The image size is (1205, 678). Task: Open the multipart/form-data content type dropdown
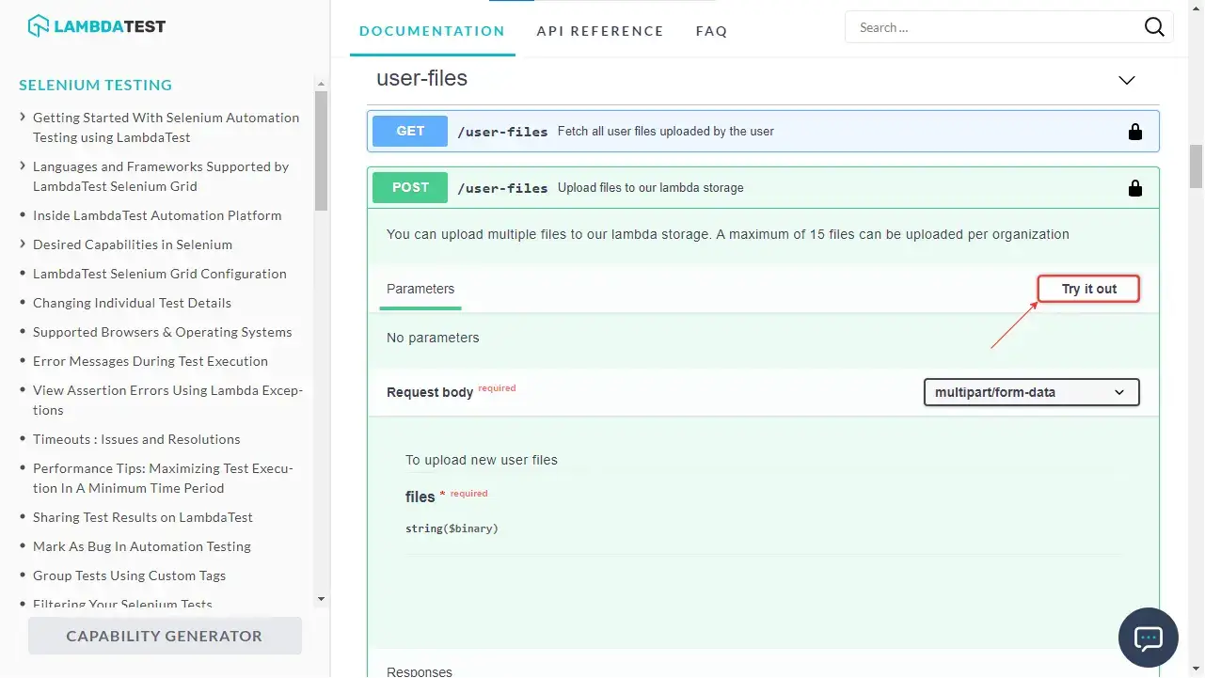coord(1031,392)
